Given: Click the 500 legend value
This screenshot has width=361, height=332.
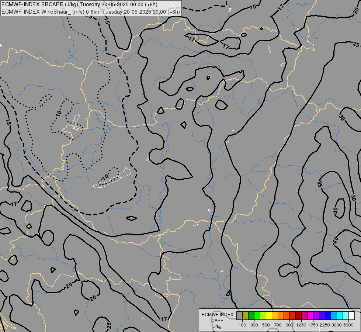Looking at the screenshot, I should click(x=266, y=325).
